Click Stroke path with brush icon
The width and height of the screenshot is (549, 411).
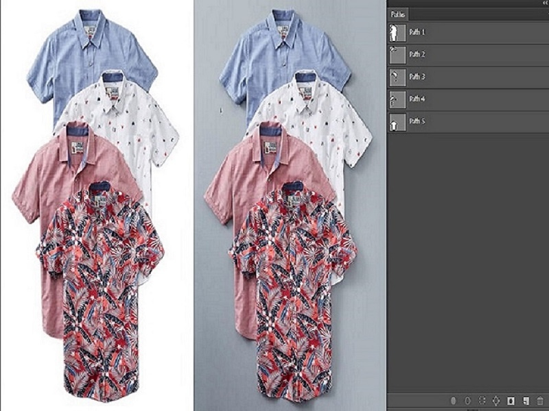click(x=467, y=400)
